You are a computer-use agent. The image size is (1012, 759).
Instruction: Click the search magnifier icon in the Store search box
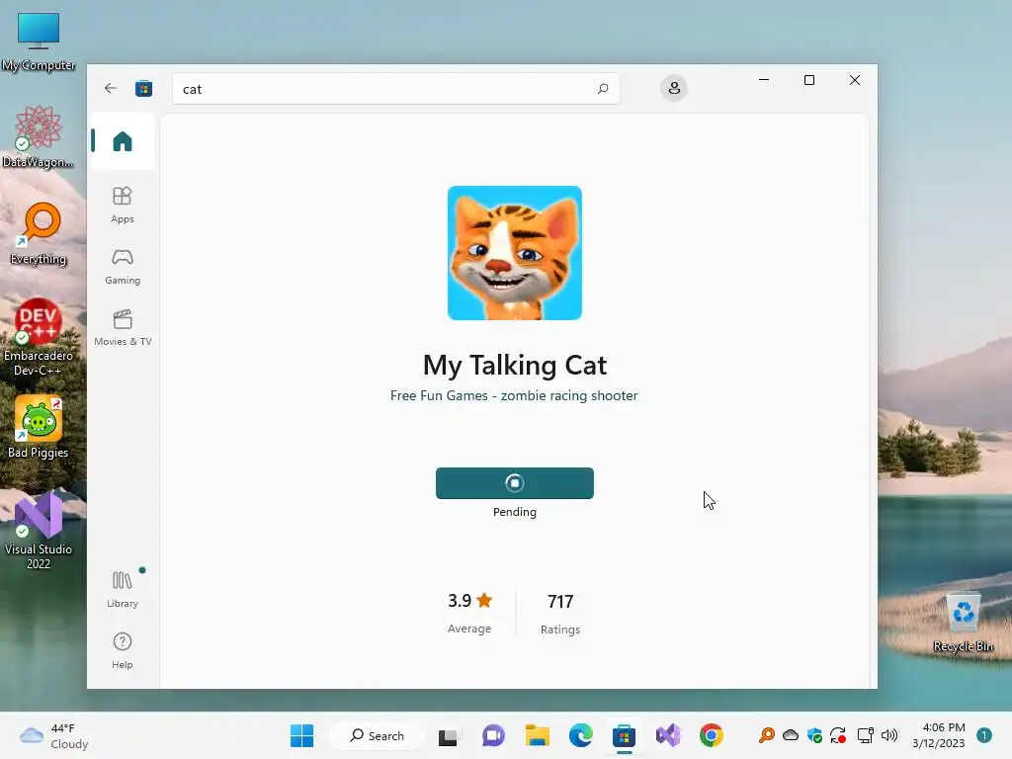[x=602, y=88]
